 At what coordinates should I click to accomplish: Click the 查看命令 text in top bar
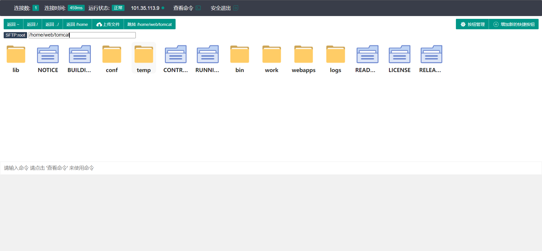coord(183,8)
